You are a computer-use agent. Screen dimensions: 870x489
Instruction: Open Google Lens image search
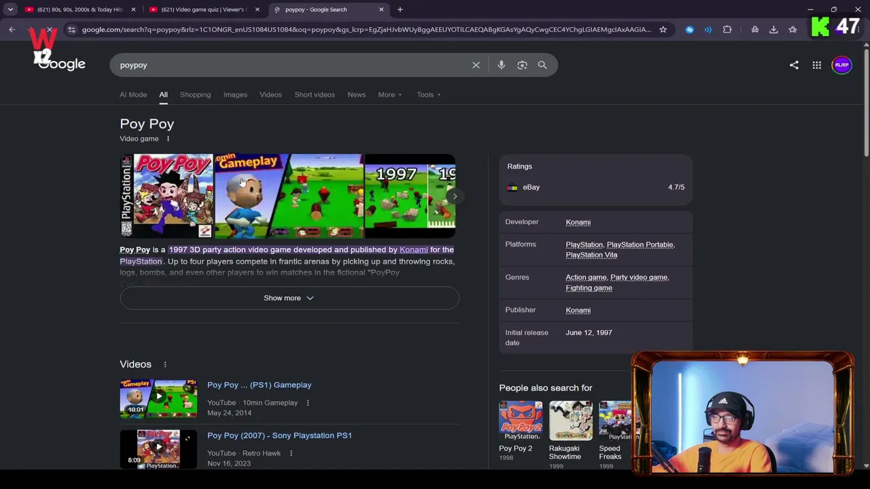tap(522, 65)
